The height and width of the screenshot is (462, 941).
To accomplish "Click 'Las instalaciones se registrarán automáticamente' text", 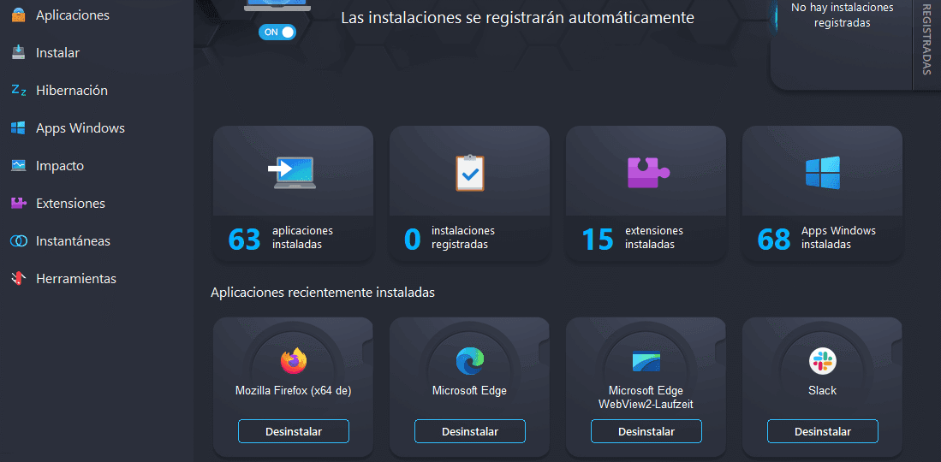I will [517, 17].
